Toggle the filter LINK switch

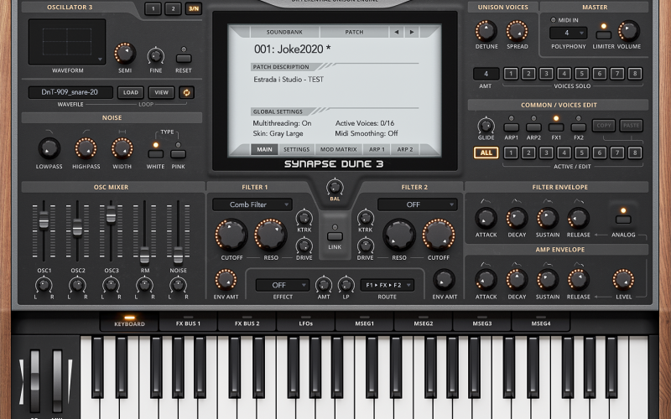[335, 236]
